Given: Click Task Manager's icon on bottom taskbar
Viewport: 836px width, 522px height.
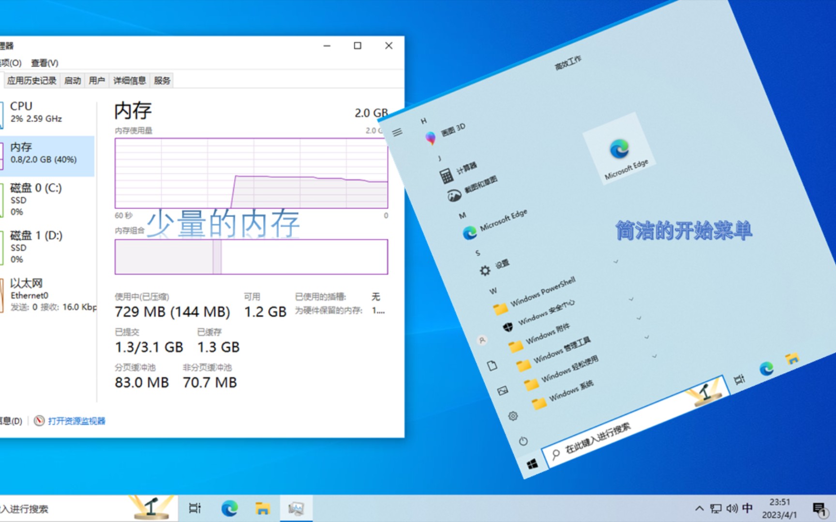Looking at the screenshot, I should (296, 508).
